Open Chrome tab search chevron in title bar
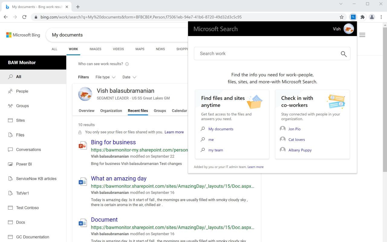The width and height of the screenshot is (387, 242). [341, 4]
